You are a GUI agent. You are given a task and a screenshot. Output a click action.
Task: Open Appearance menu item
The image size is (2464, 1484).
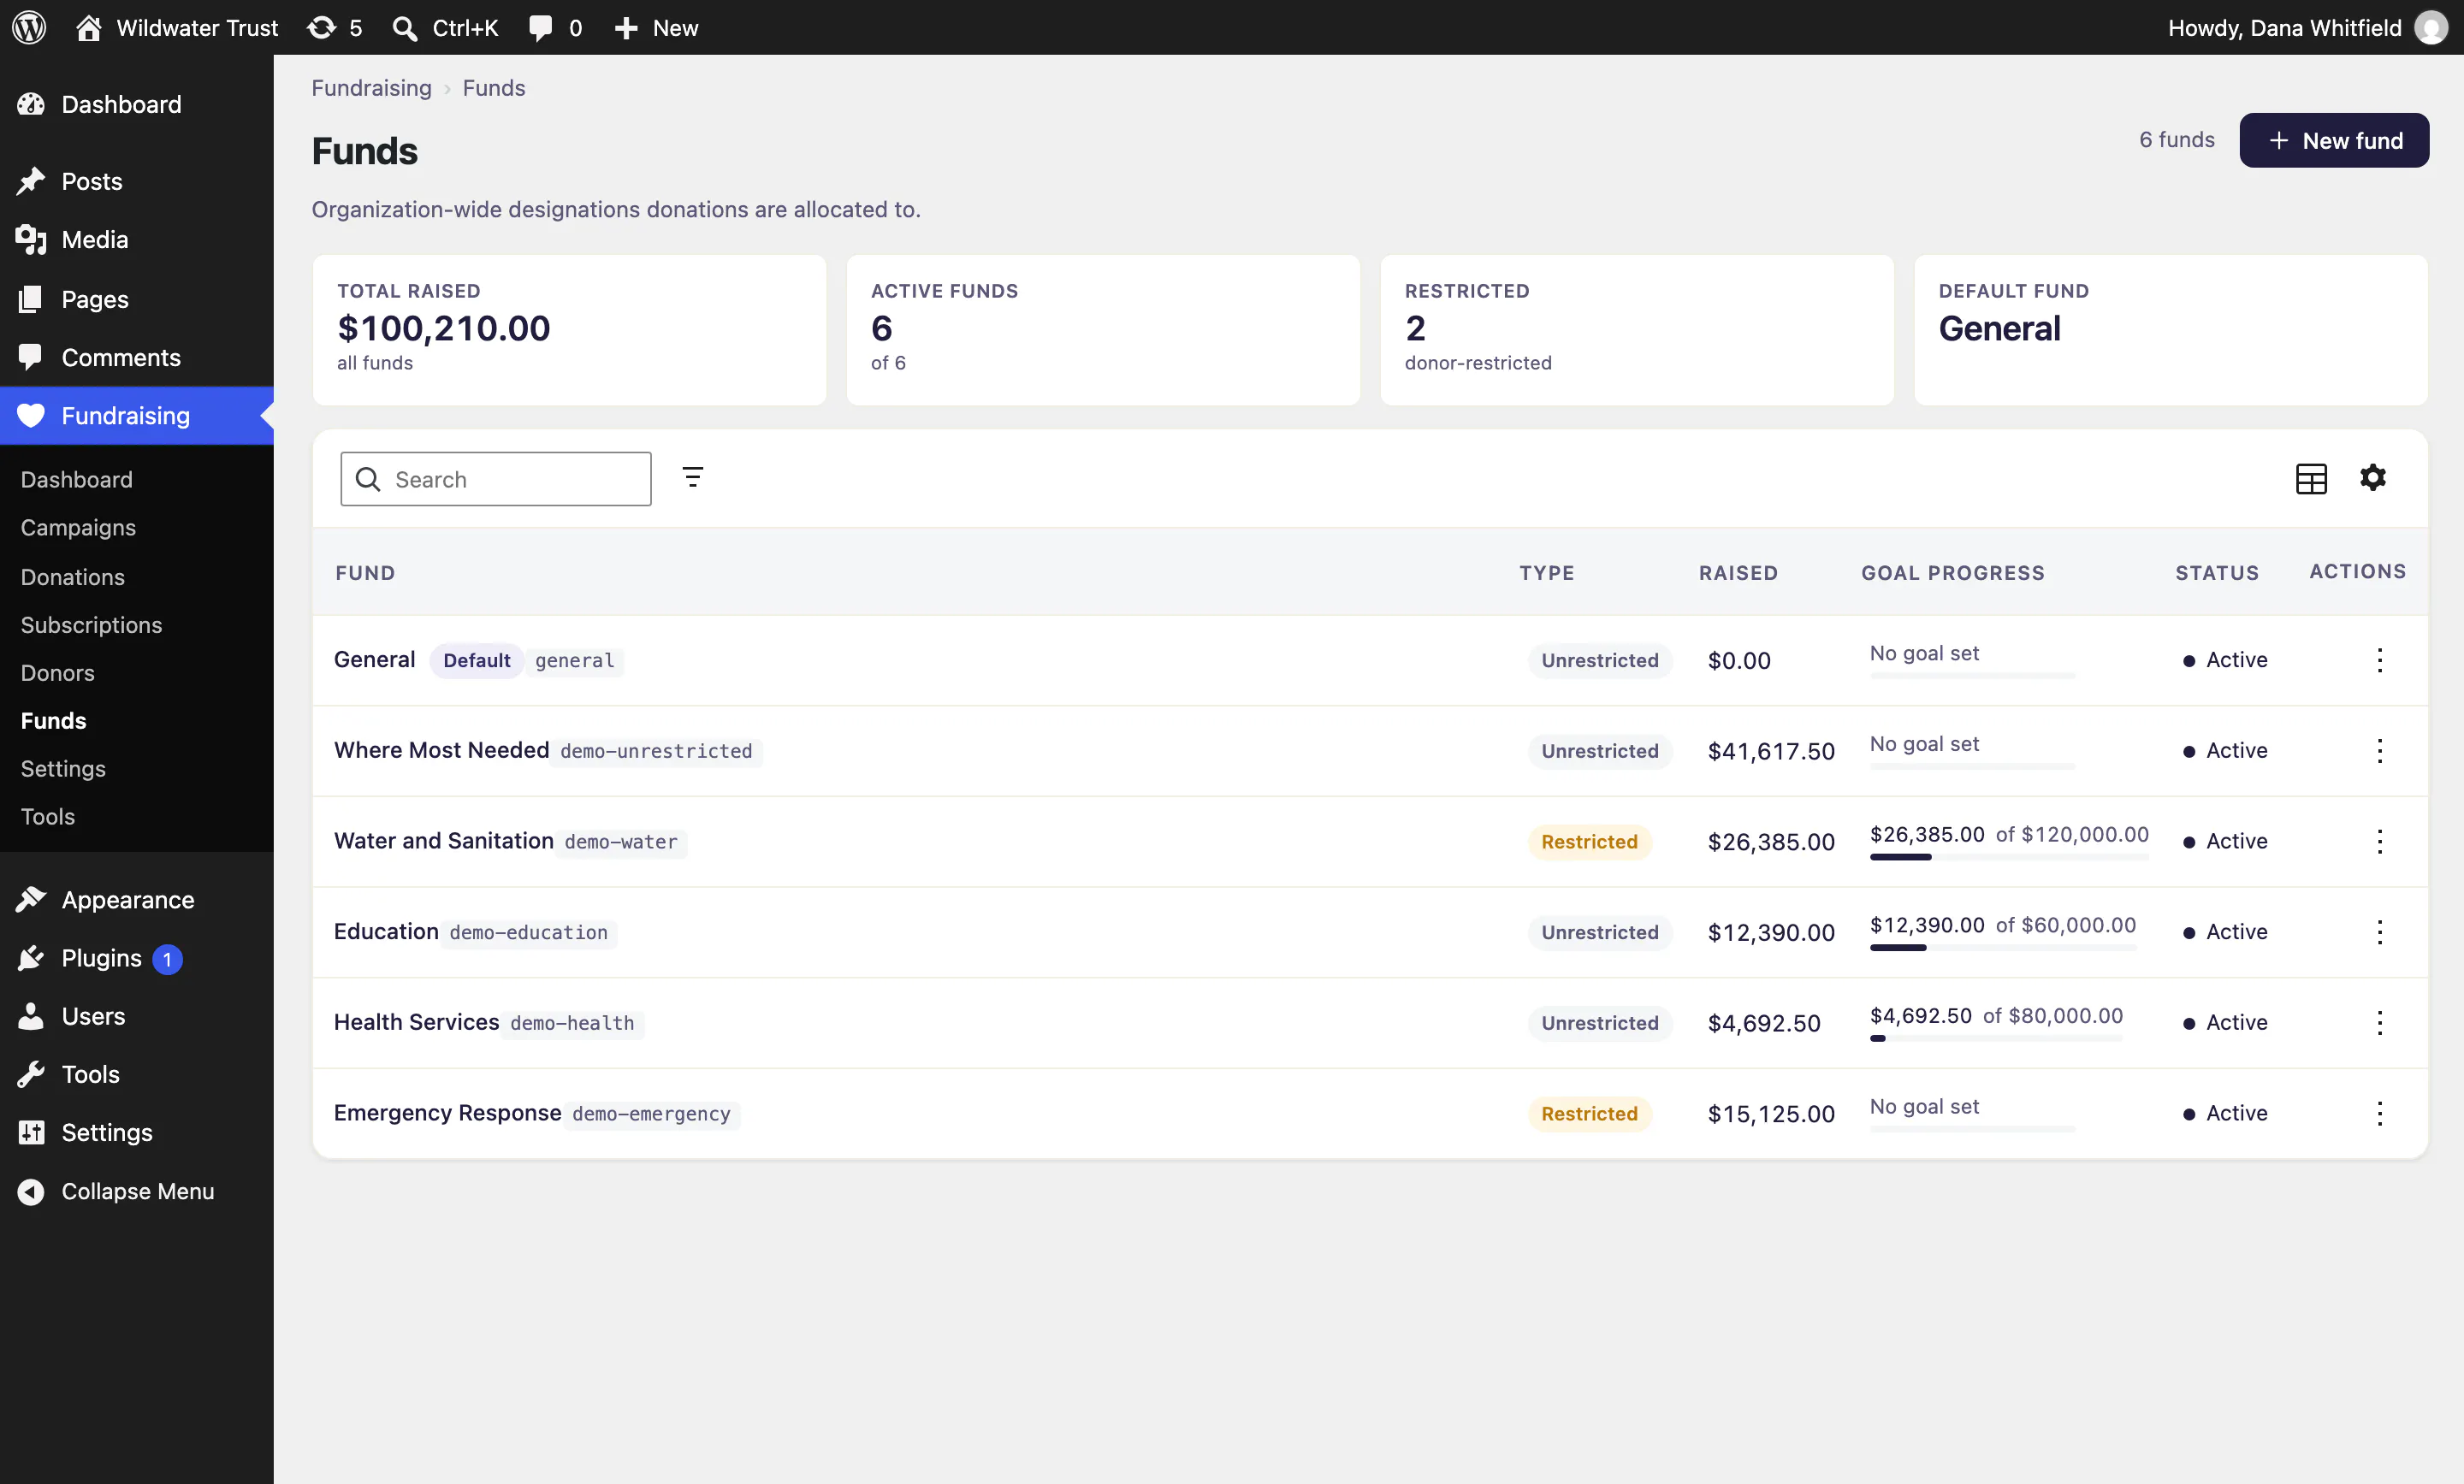coord(137,899)
